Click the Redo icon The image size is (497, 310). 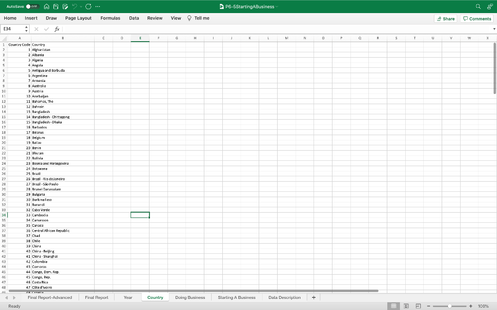click(x=89, y=6)
